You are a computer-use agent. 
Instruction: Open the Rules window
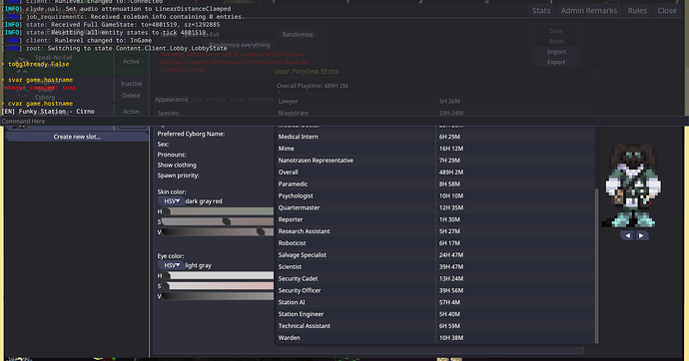(x=637, y=11)
